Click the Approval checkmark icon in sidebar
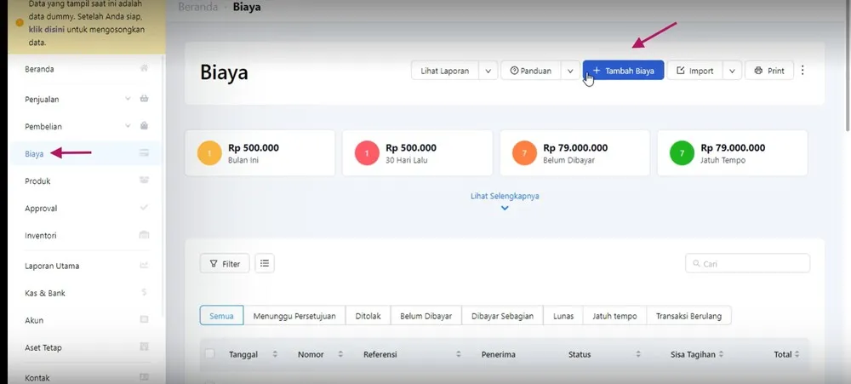 [x=145, y=209]
